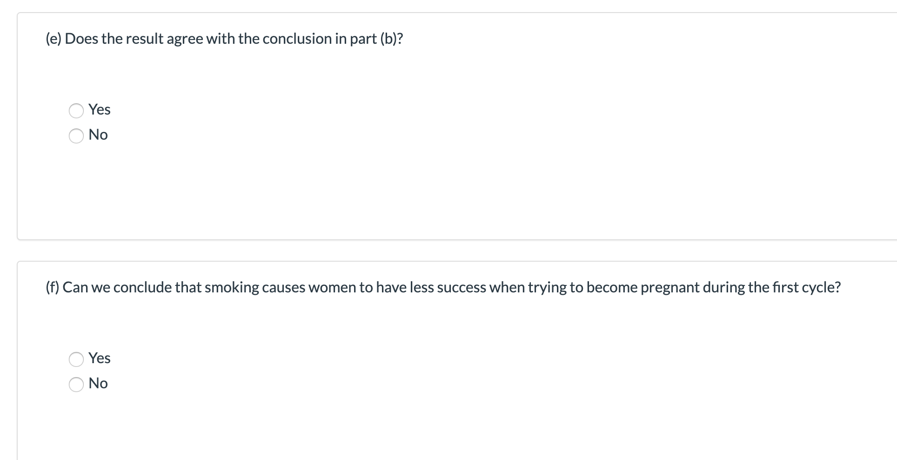
Task: Select the No radio button for part (e)
Action: click(x=76, y=135)
